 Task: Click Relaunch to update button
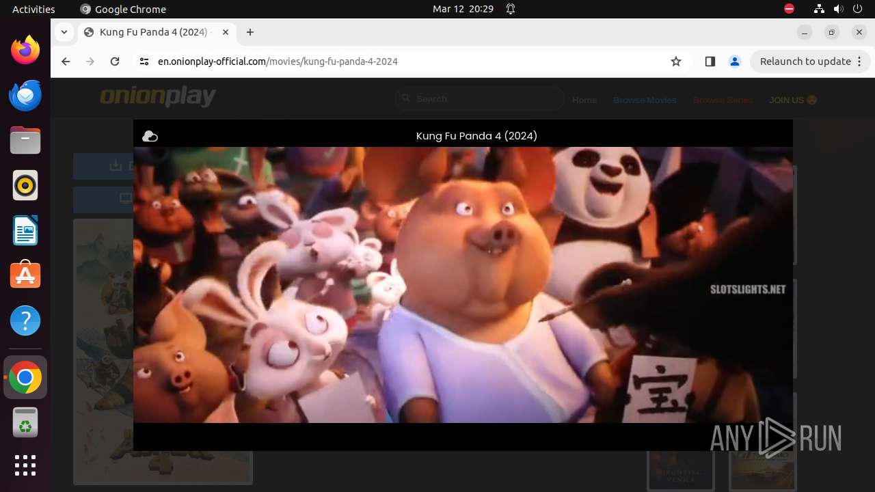(x=810, y=61)
